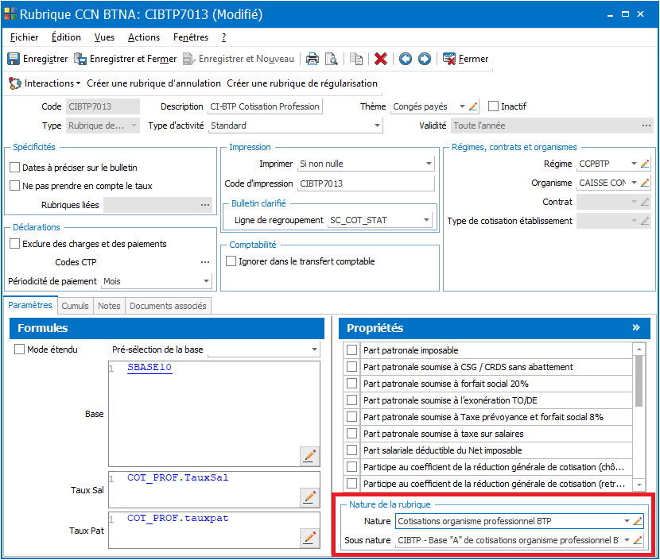Edit Taux Pat formula pencil icon
660x560 pixels.
coord(310,537)
